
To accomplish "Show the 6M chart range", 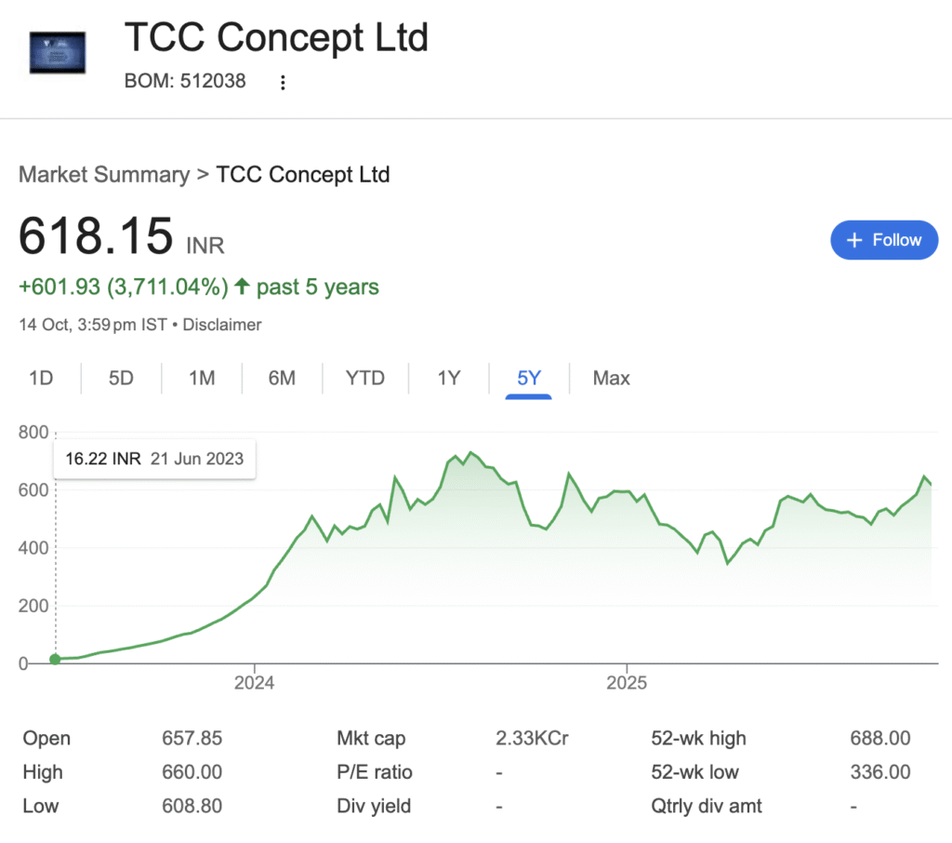I will pyautogui.click(x=282, y=379).
